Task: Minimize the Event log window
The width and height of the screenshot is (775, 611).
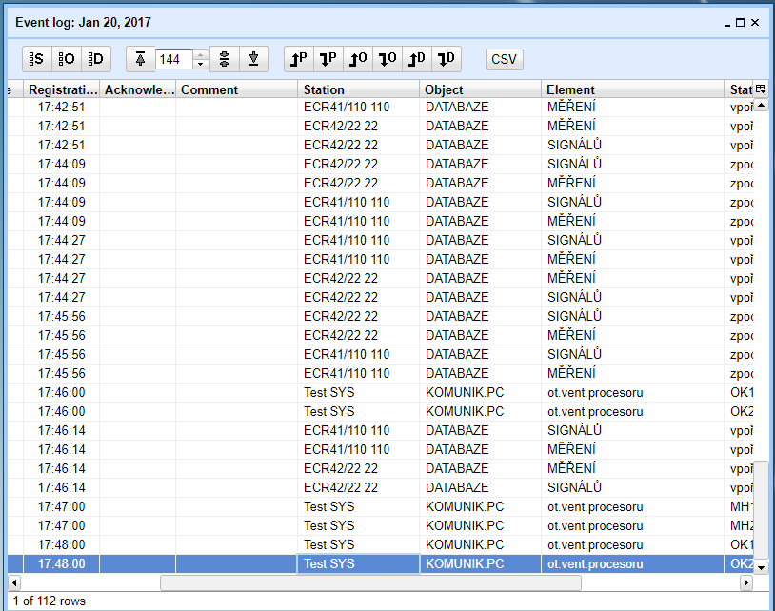Action: coord(727,23)
